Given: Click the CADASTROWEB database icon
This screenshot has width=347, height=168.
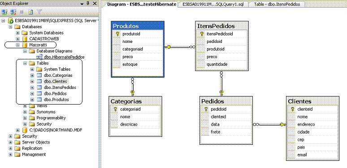Looking at the screenshot, I should 25,39.
